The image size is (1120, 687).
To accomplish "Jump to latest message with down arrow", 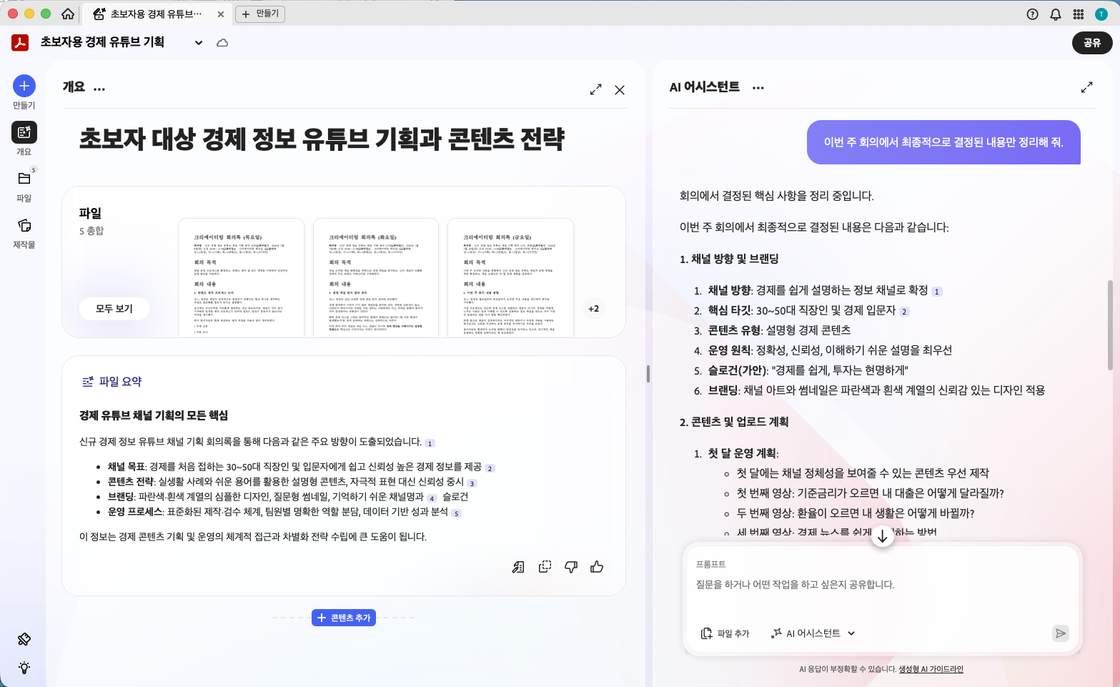I will (883, 536).
